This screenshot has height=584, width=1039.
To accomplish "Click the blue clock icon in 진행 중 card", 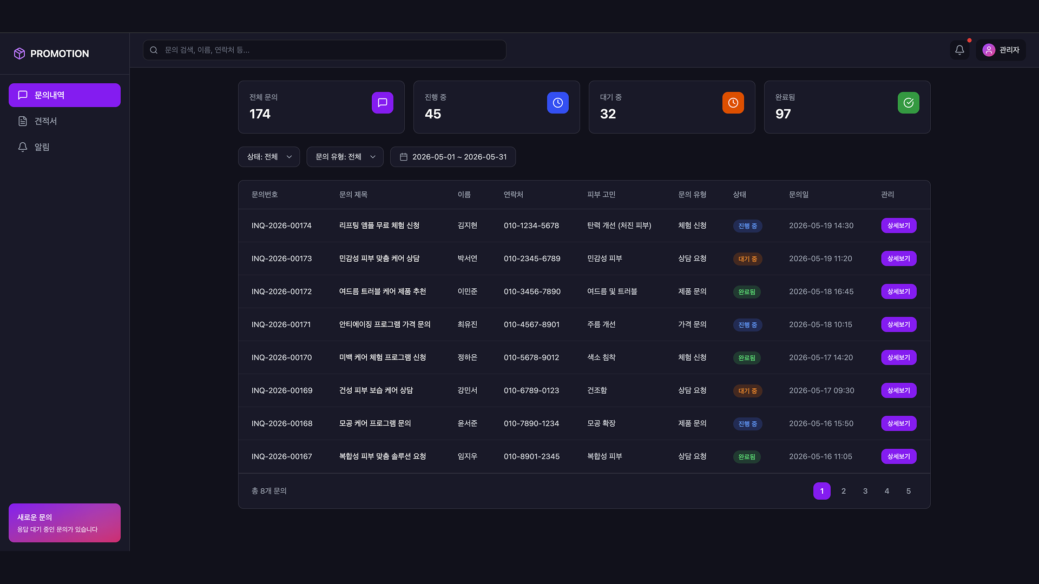I will pyautogui.click(x=558, y=103).
